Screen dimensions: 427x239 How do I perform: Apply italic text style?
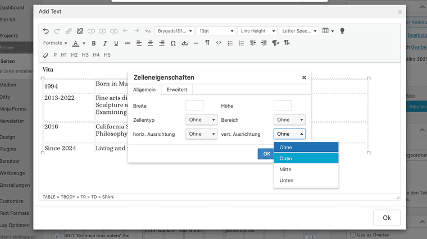click(x=105, y=43)
